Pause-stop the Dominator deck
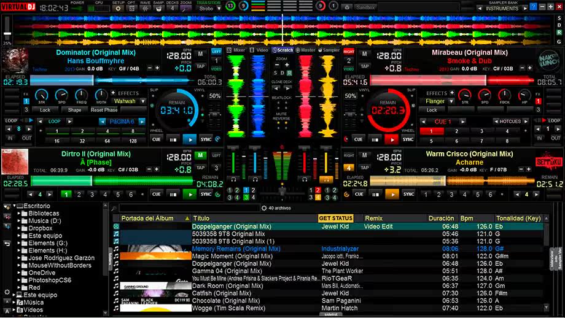The height and width of the screenshot is (318, 565). pos(173,139)
